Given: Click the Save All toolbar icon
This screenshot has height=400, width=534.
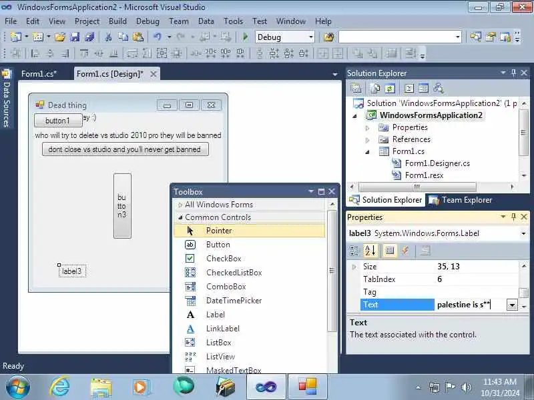Looking at the screenshot, I should point(89,37).
